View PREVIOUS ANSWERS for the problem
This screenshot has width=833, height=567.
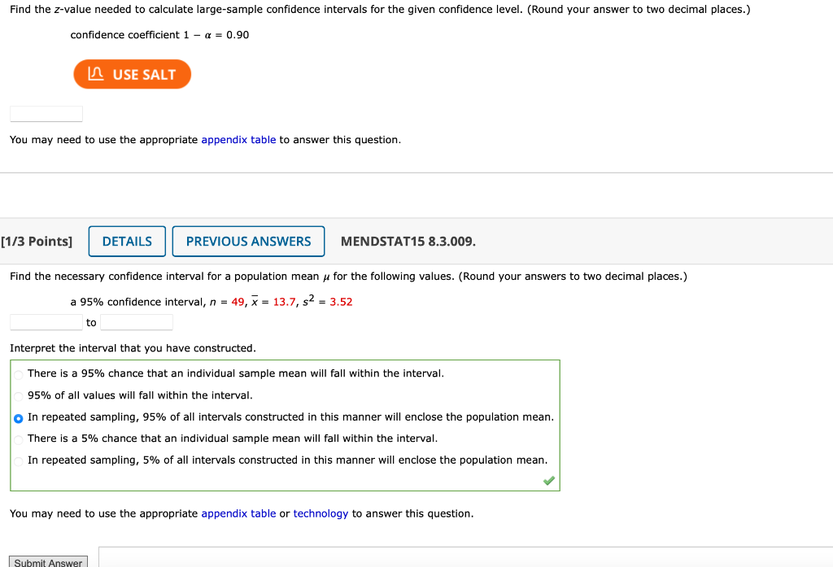coord(248,241)
